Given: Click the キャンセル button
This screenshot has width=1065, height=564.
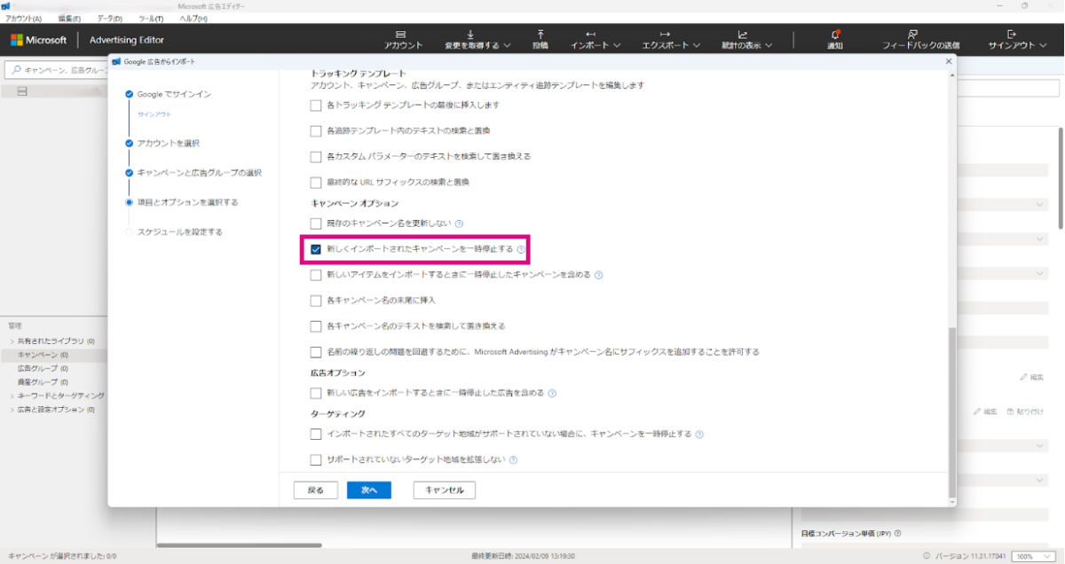Looking at the screenshot, I should point(445,490).
